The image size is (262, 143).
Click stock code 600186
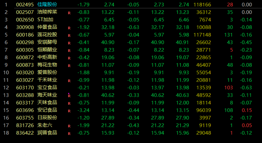pyautogui.click(x=25, y=35)
